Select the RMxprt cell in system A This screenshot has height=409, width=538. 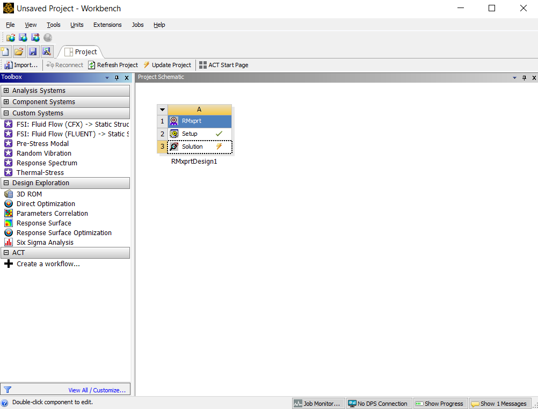coord(200,121)
